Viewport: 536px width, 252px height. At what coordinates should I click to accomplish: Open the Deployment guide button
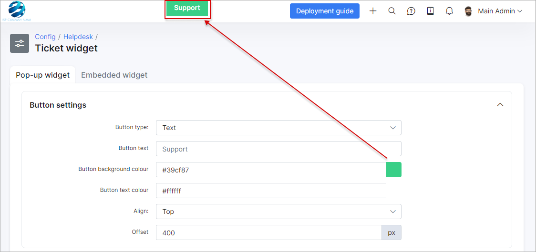coord(325,11)
